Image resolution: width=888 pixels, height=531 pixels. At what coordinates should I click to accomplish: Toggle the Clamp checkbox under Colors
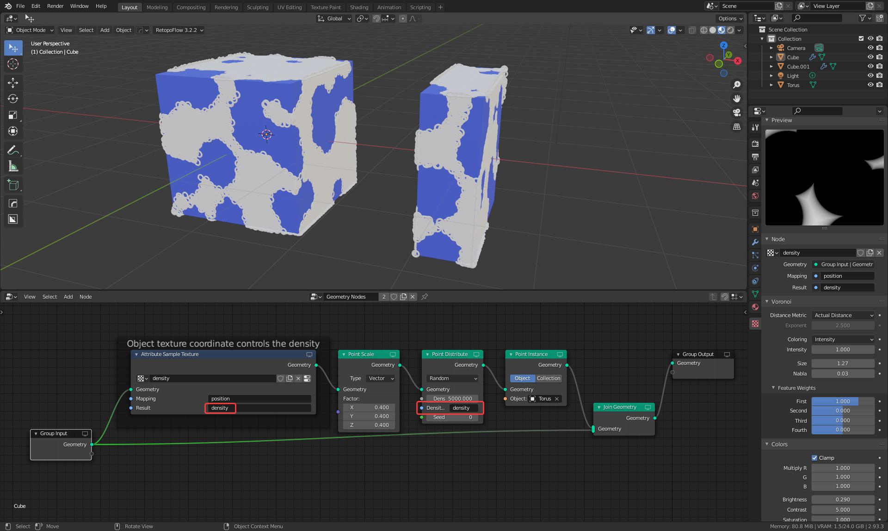[814, 458]
